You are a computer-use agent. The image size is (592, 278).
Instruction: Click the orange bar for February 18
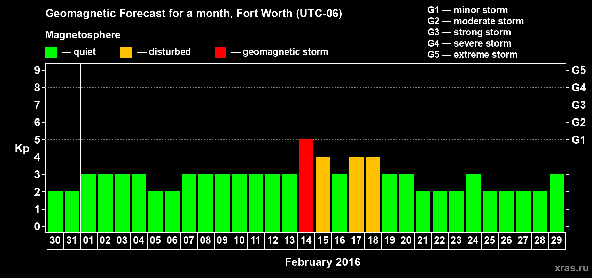(373, 195)
